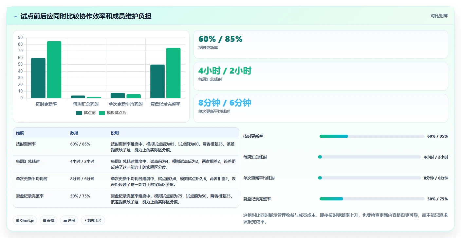The height and width of the screenshot is (238, 461).
Task: Click the 复盘记录完整率 progress bar
Action: point(372,199)
